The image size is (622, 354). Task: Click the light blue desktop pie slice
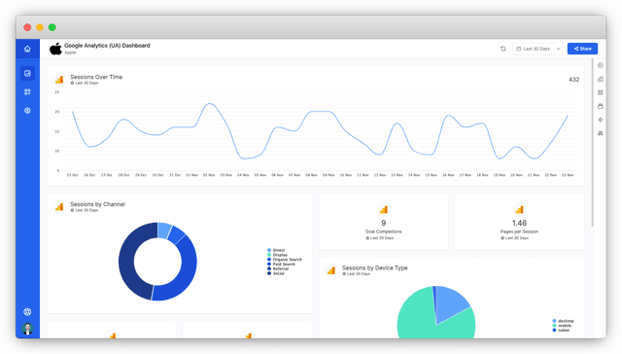tap(450, 303)
